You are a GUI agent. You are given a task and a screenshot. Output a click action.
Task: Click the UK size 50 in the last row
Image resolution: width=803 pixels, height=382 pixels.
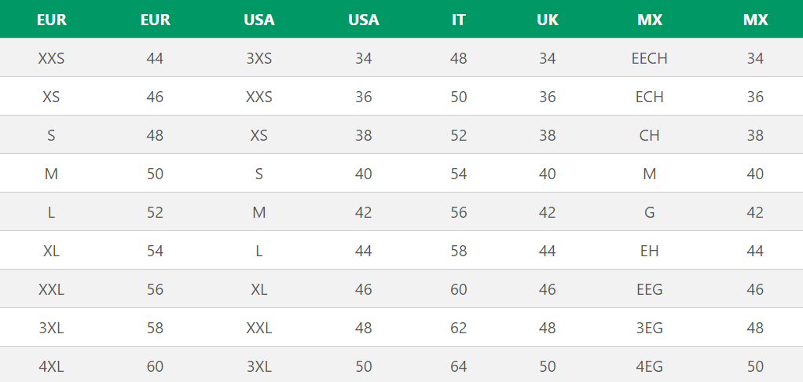coord(548,366)
